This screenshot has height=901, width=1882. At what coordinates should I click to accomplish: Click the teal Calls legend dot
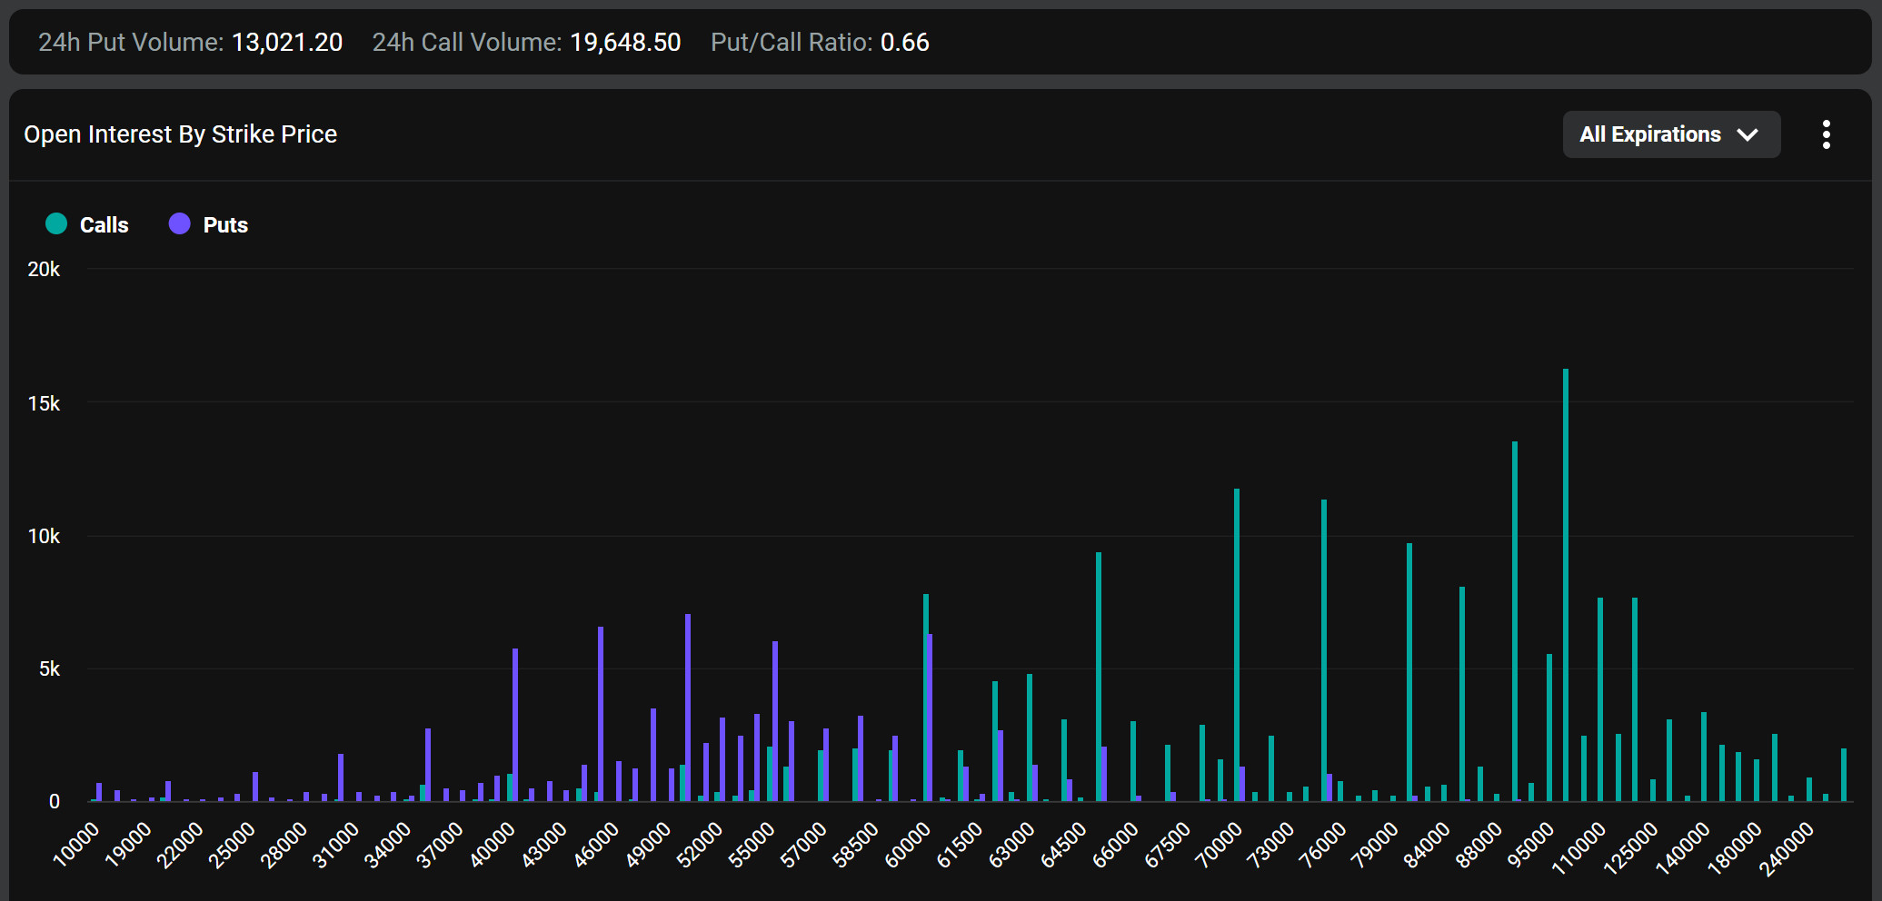pos(56,223)
